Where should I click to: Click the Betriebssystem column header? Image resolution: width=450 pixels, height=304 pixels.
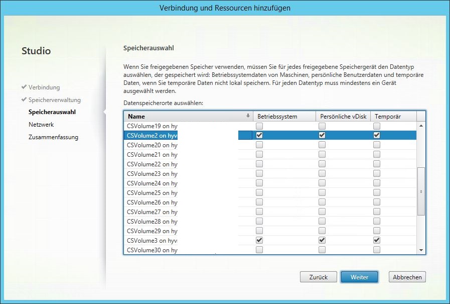pyautogui.click(x=284, y=116)
